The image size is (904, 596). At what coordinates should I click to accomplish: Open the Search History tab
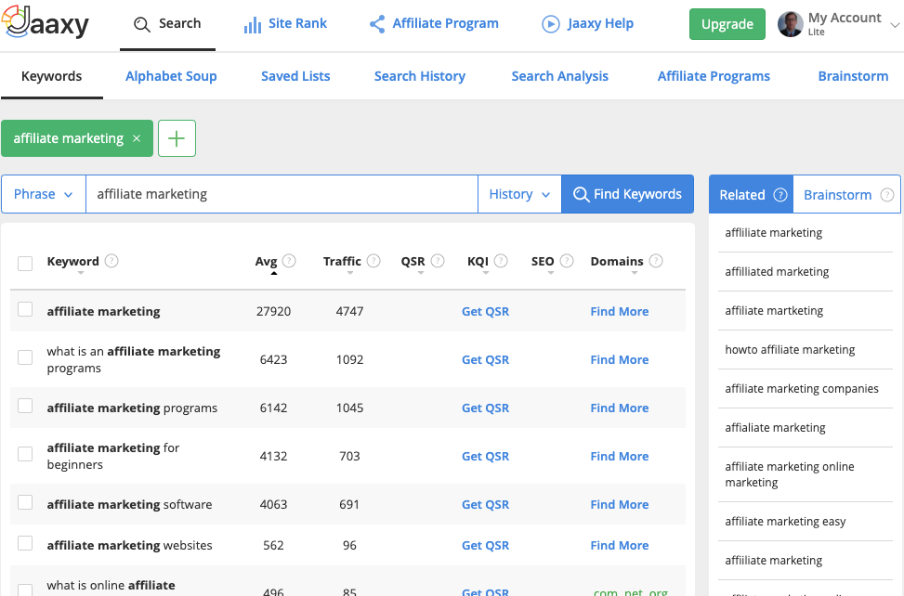click(x=420, y=76)
